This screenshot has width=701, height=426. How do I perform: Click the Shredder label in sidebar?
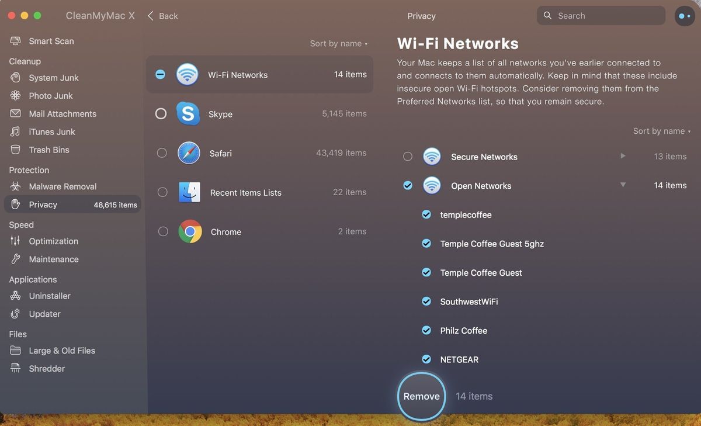(x=47, y=369)
